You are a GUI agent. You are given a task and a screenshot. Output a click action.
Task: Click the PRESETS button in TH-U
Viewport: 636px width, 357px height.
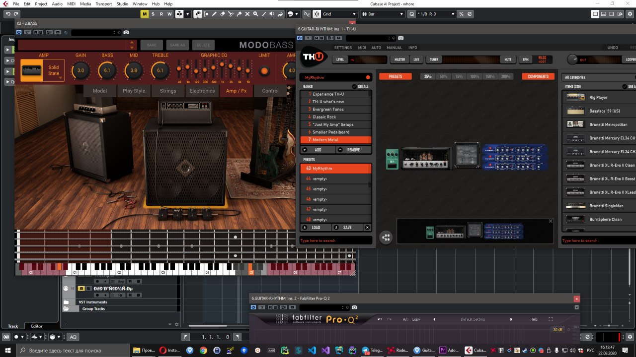pos(396,77)
